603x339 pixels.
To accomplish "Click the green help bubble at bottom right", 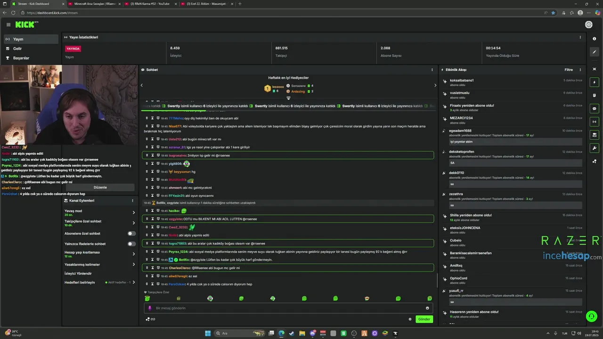I will point(592,316).
